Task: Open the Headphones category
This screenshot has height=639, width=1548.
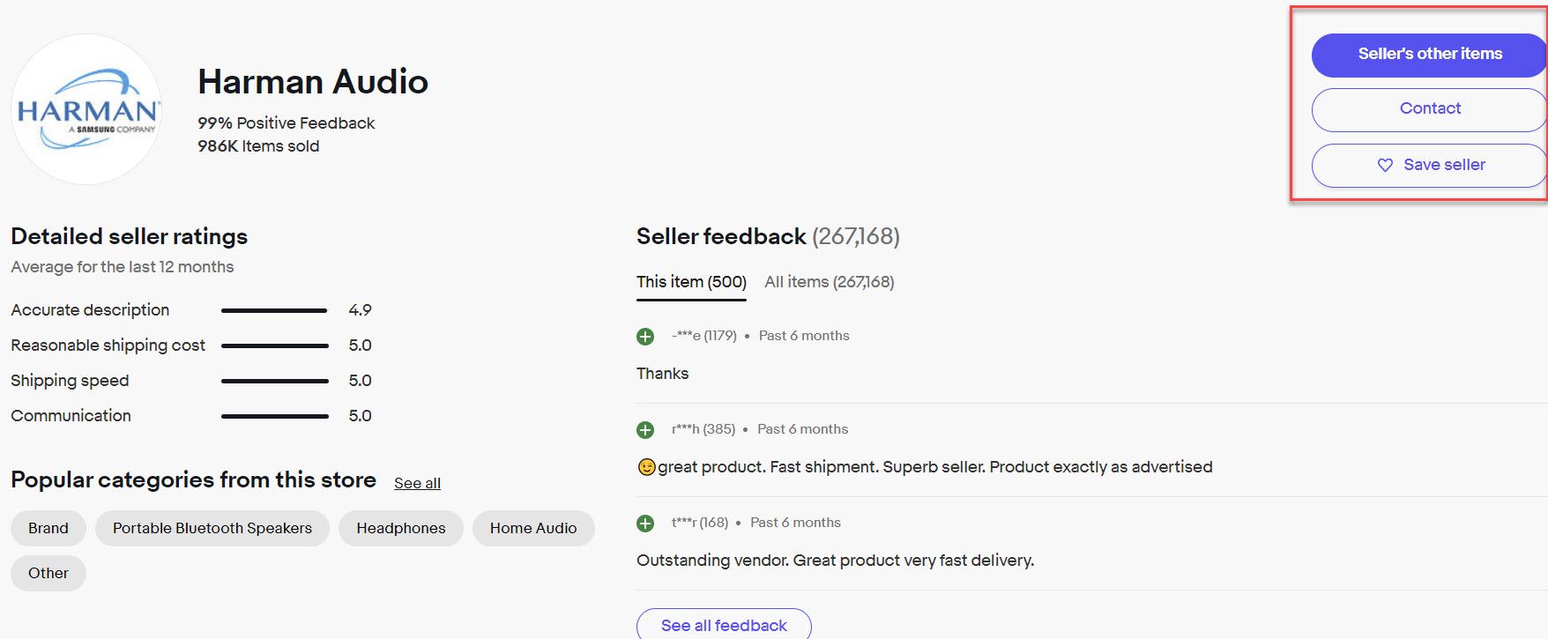Action: point(401,528)
